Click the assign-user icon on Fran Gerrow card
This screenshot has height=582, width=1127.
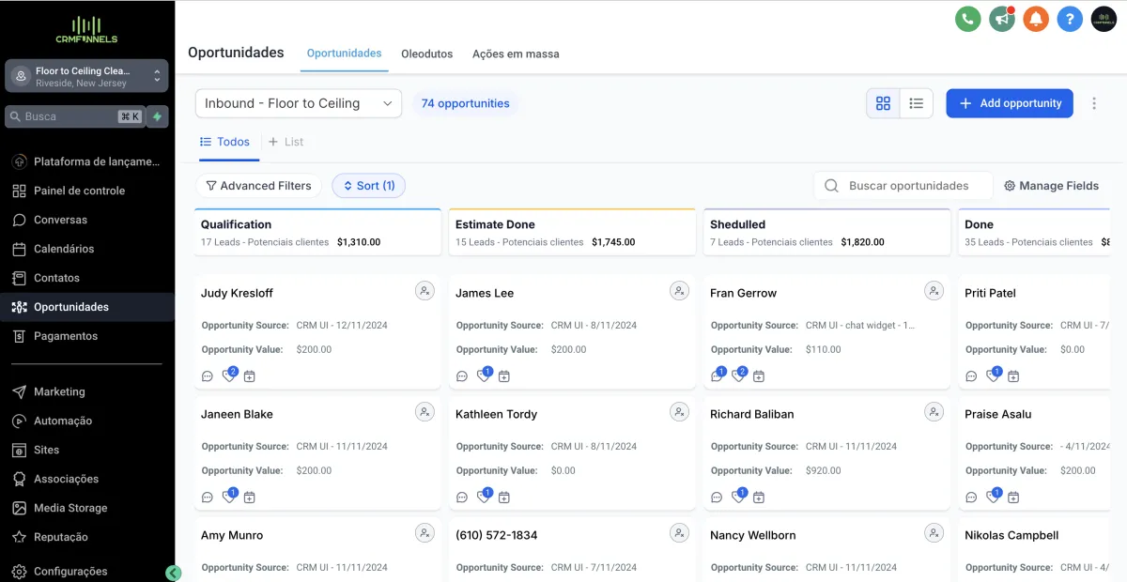934,292
